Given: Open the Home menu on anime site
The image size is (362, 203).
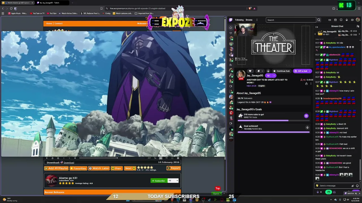Looking at the screenshot, I should 49,23.
